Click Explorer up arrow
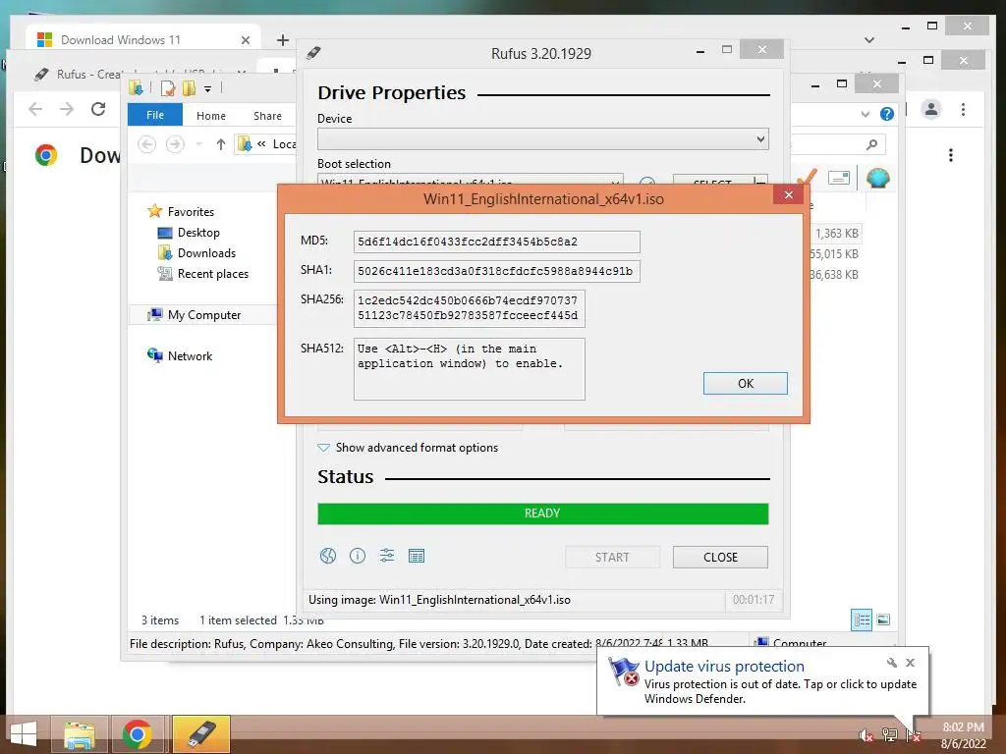Viewport: 1006px width, 754px height. coord(221,144)
